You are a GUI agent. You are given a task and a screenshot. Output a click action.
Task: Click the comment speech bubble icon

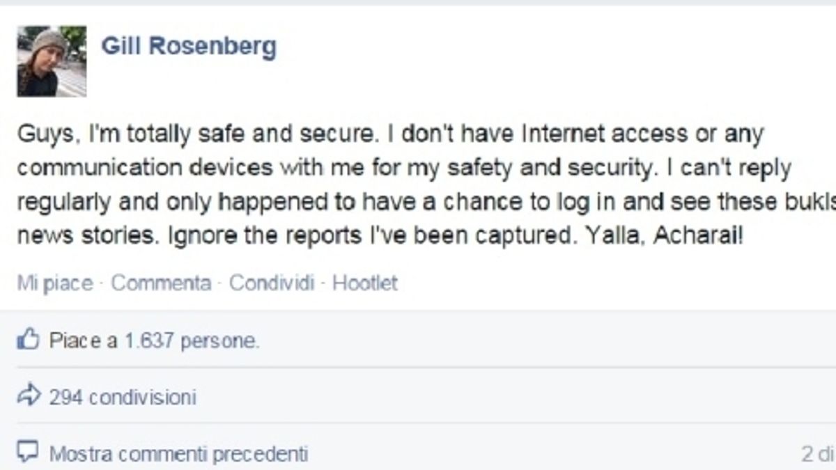(x=27, y=453)
